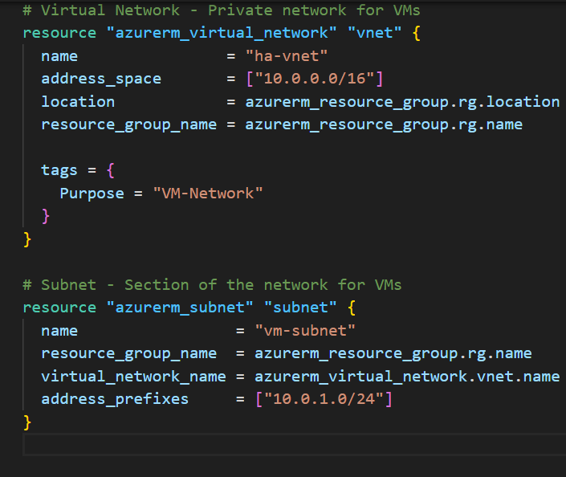The width and height of the screenshot is (566, 477).
Task: Click the azurerm_resource_group.rg.location reference
Action: [x=402, y=102]
